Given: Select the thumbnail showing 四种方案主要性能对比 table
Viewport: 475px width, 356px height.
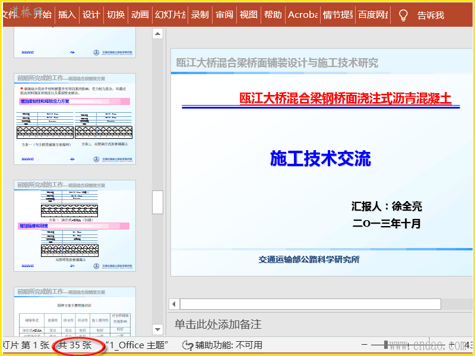Looking at the screenshot, I should [75, 312].
